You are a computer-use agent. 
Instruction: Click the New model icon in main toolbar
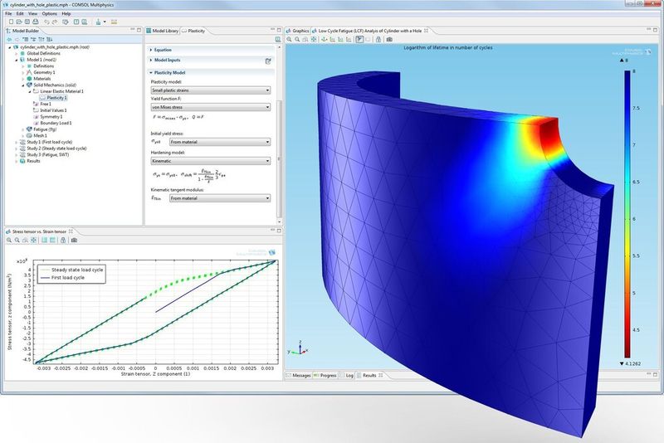pyautogui.click(x=11, y=22)
